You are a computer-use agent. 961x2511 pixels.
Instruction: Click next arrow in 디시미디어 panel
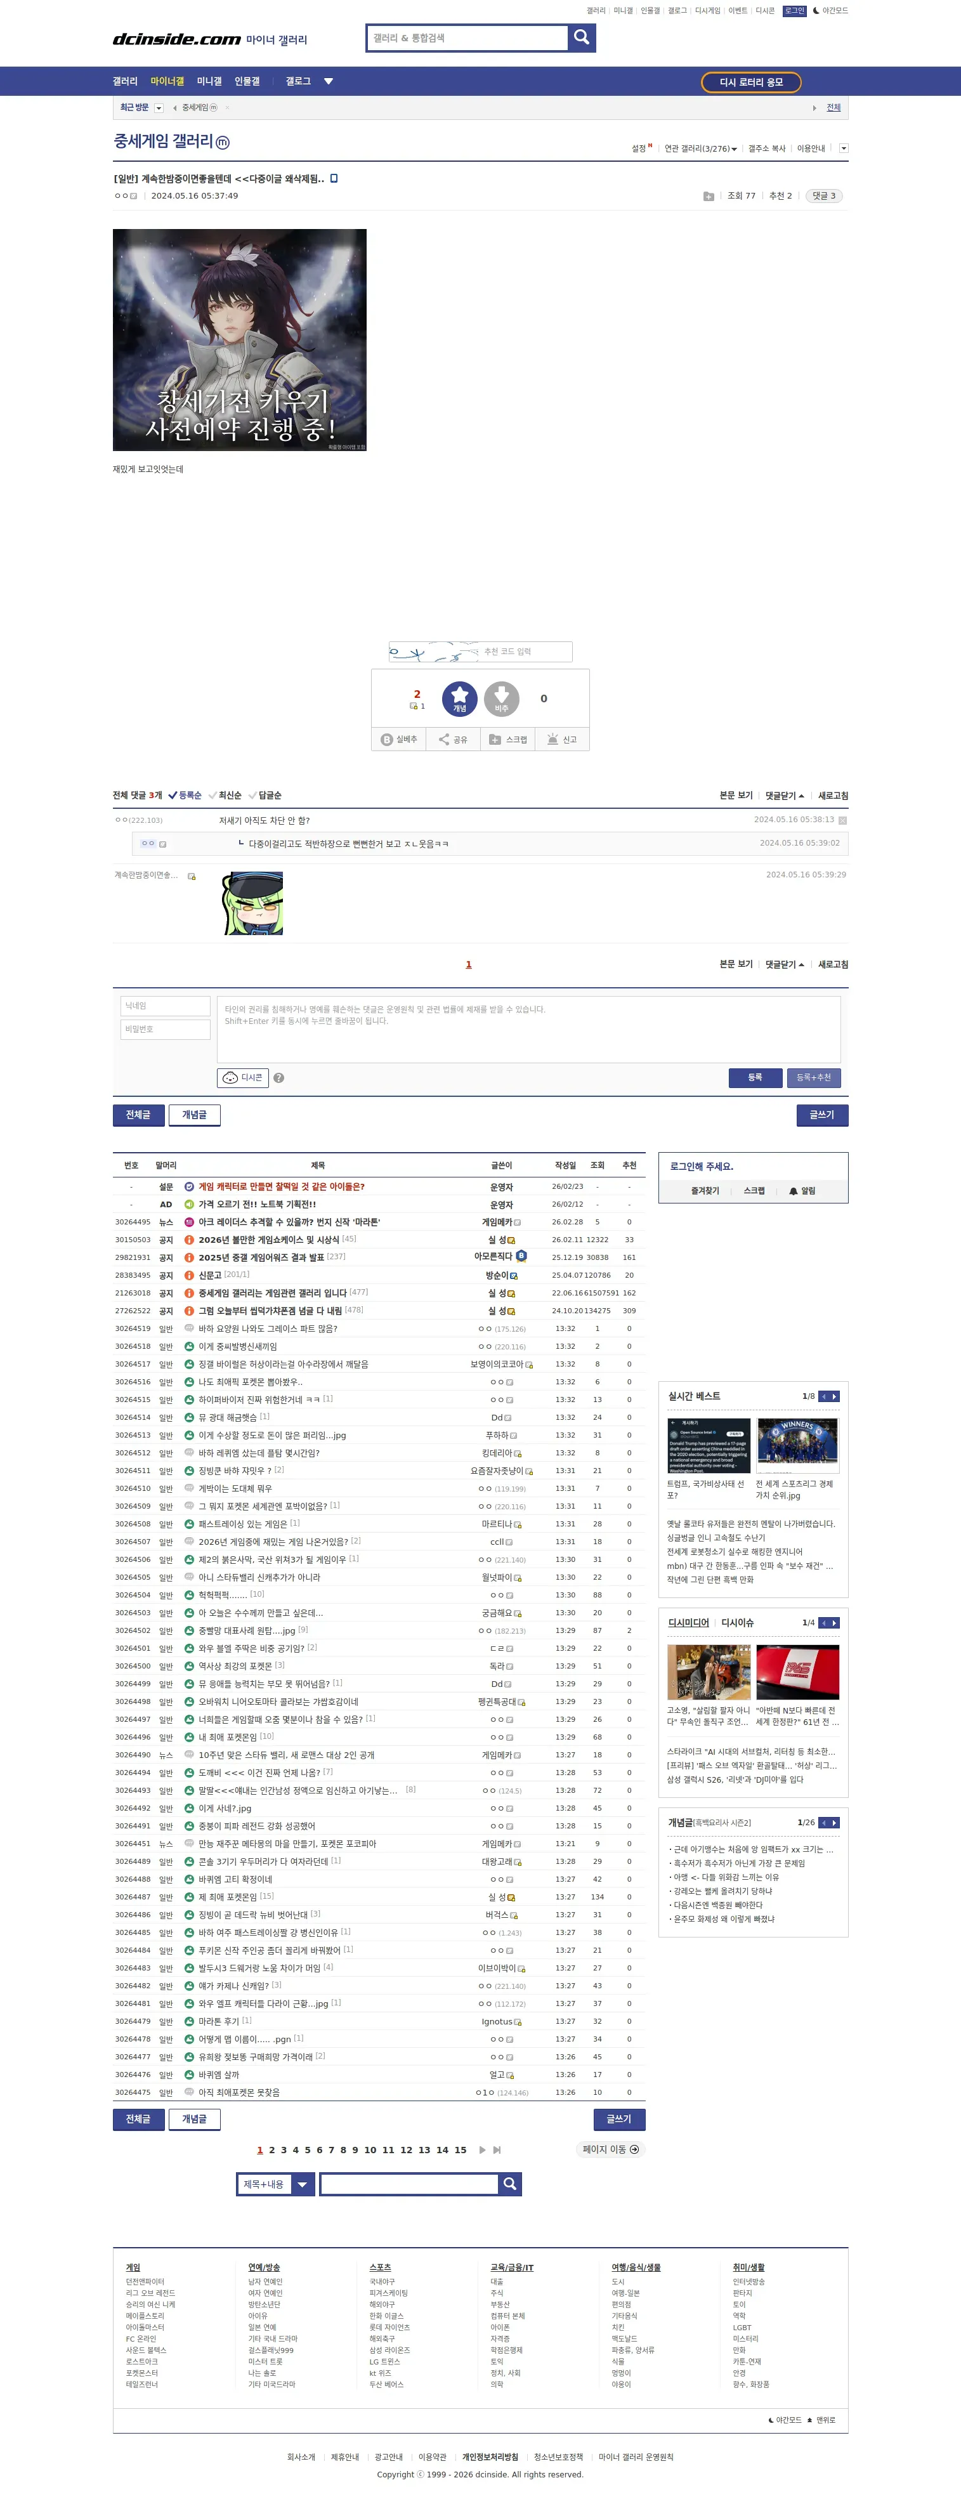(834, 1622)
